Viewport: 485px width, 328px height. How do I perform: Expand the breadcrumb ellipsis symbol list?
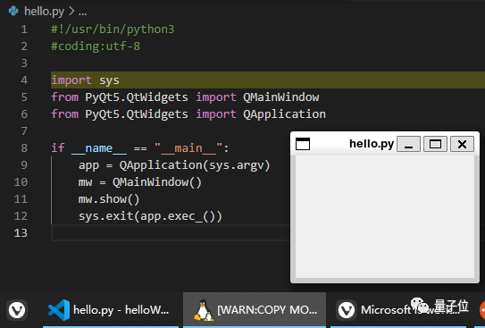click(x=82, y=12)
